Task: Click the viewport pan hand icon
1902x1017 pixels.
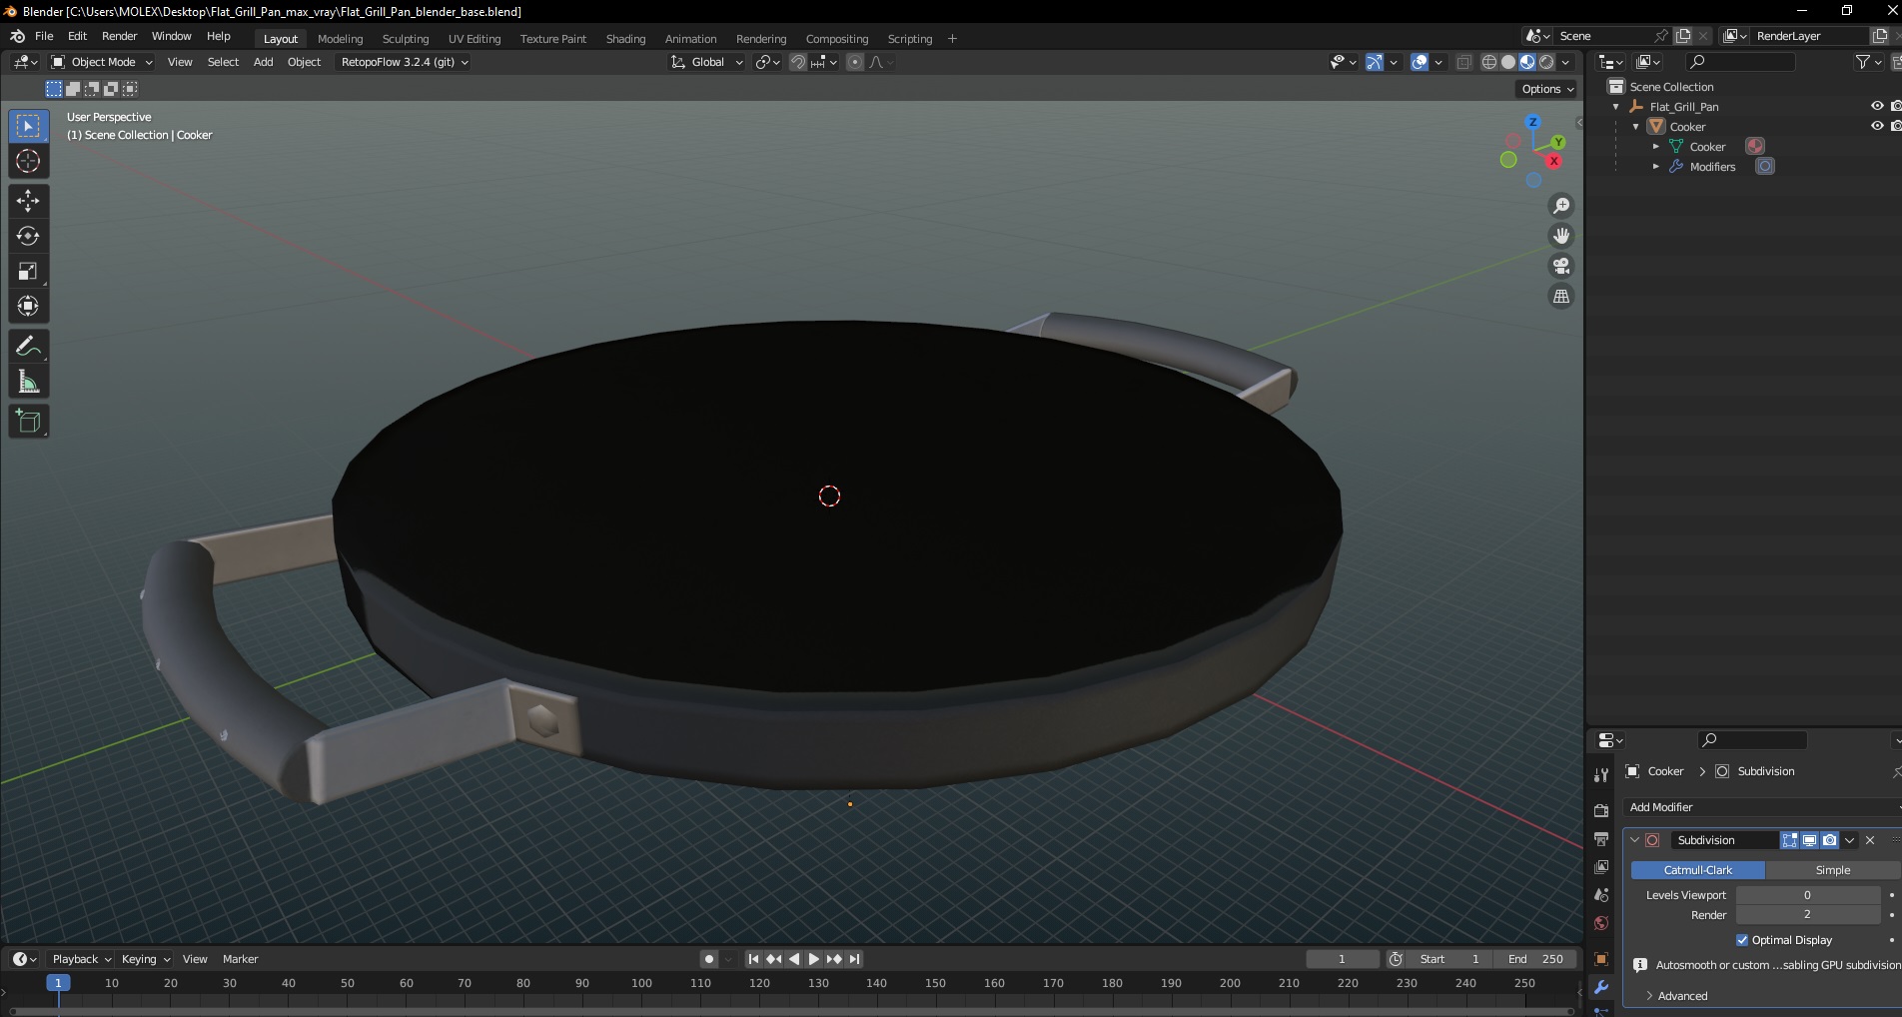Action: click(1560, 236)
